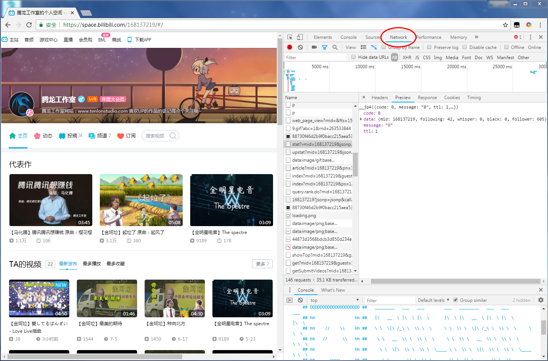Tick the checkbox next to upstat?mid=168137219

coord(288,152)
